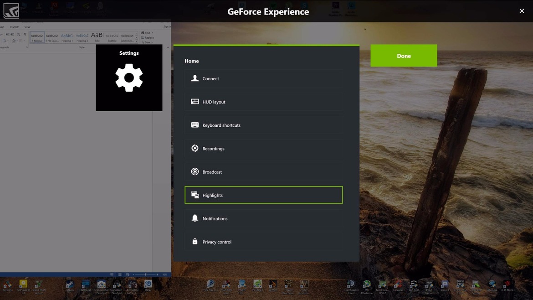533x300 pixels.
Task: Click Skin Tool desktop shortcut
Action: (x=414, y=285)
